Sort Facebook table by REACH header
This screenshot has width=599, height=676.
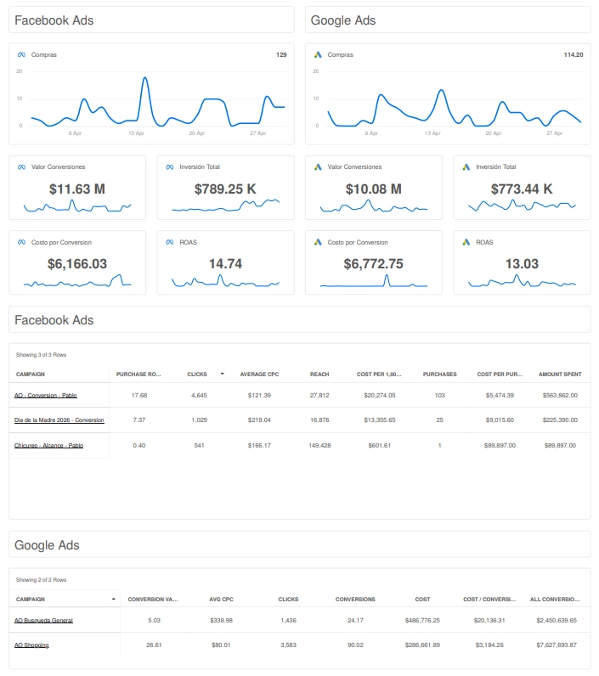coord(319,375)
